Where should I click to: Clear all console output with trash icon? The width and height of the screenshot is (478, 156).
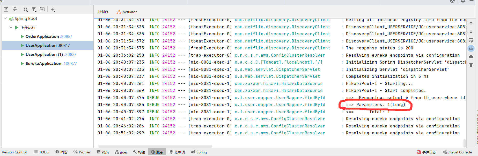(x=471, y=65)
